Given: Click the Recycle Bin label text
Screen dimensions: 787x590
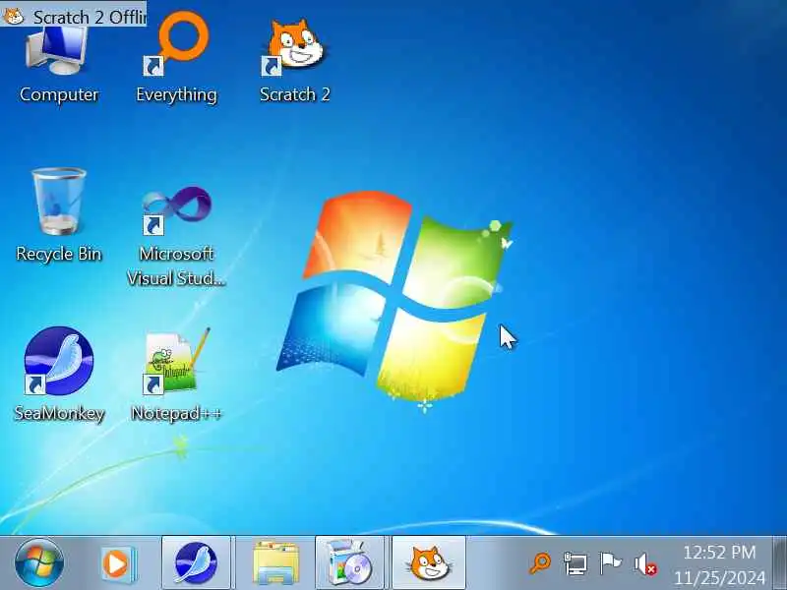Looking at the screenshot, I should (x=59, y=254).
